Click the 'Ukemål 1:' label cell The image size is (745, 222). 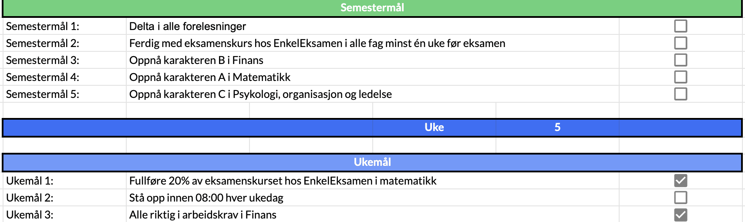tap(30, 181)
